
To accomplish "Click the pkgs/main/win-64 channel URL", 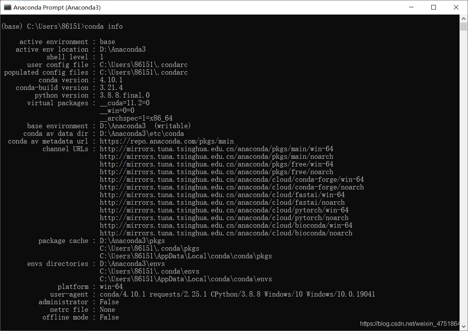I will pyautogui.click(x=217, y=149).
